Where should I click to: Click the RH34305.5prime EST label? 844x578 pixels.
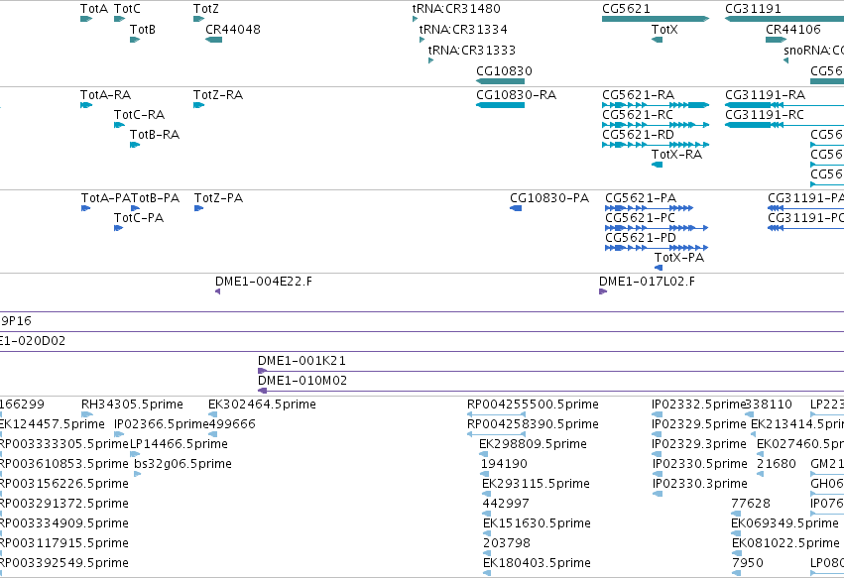pos(132,405)
